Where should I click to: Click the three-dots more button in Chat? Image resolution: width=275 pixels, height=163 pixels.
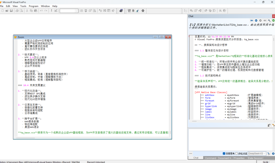click(191, 154)
